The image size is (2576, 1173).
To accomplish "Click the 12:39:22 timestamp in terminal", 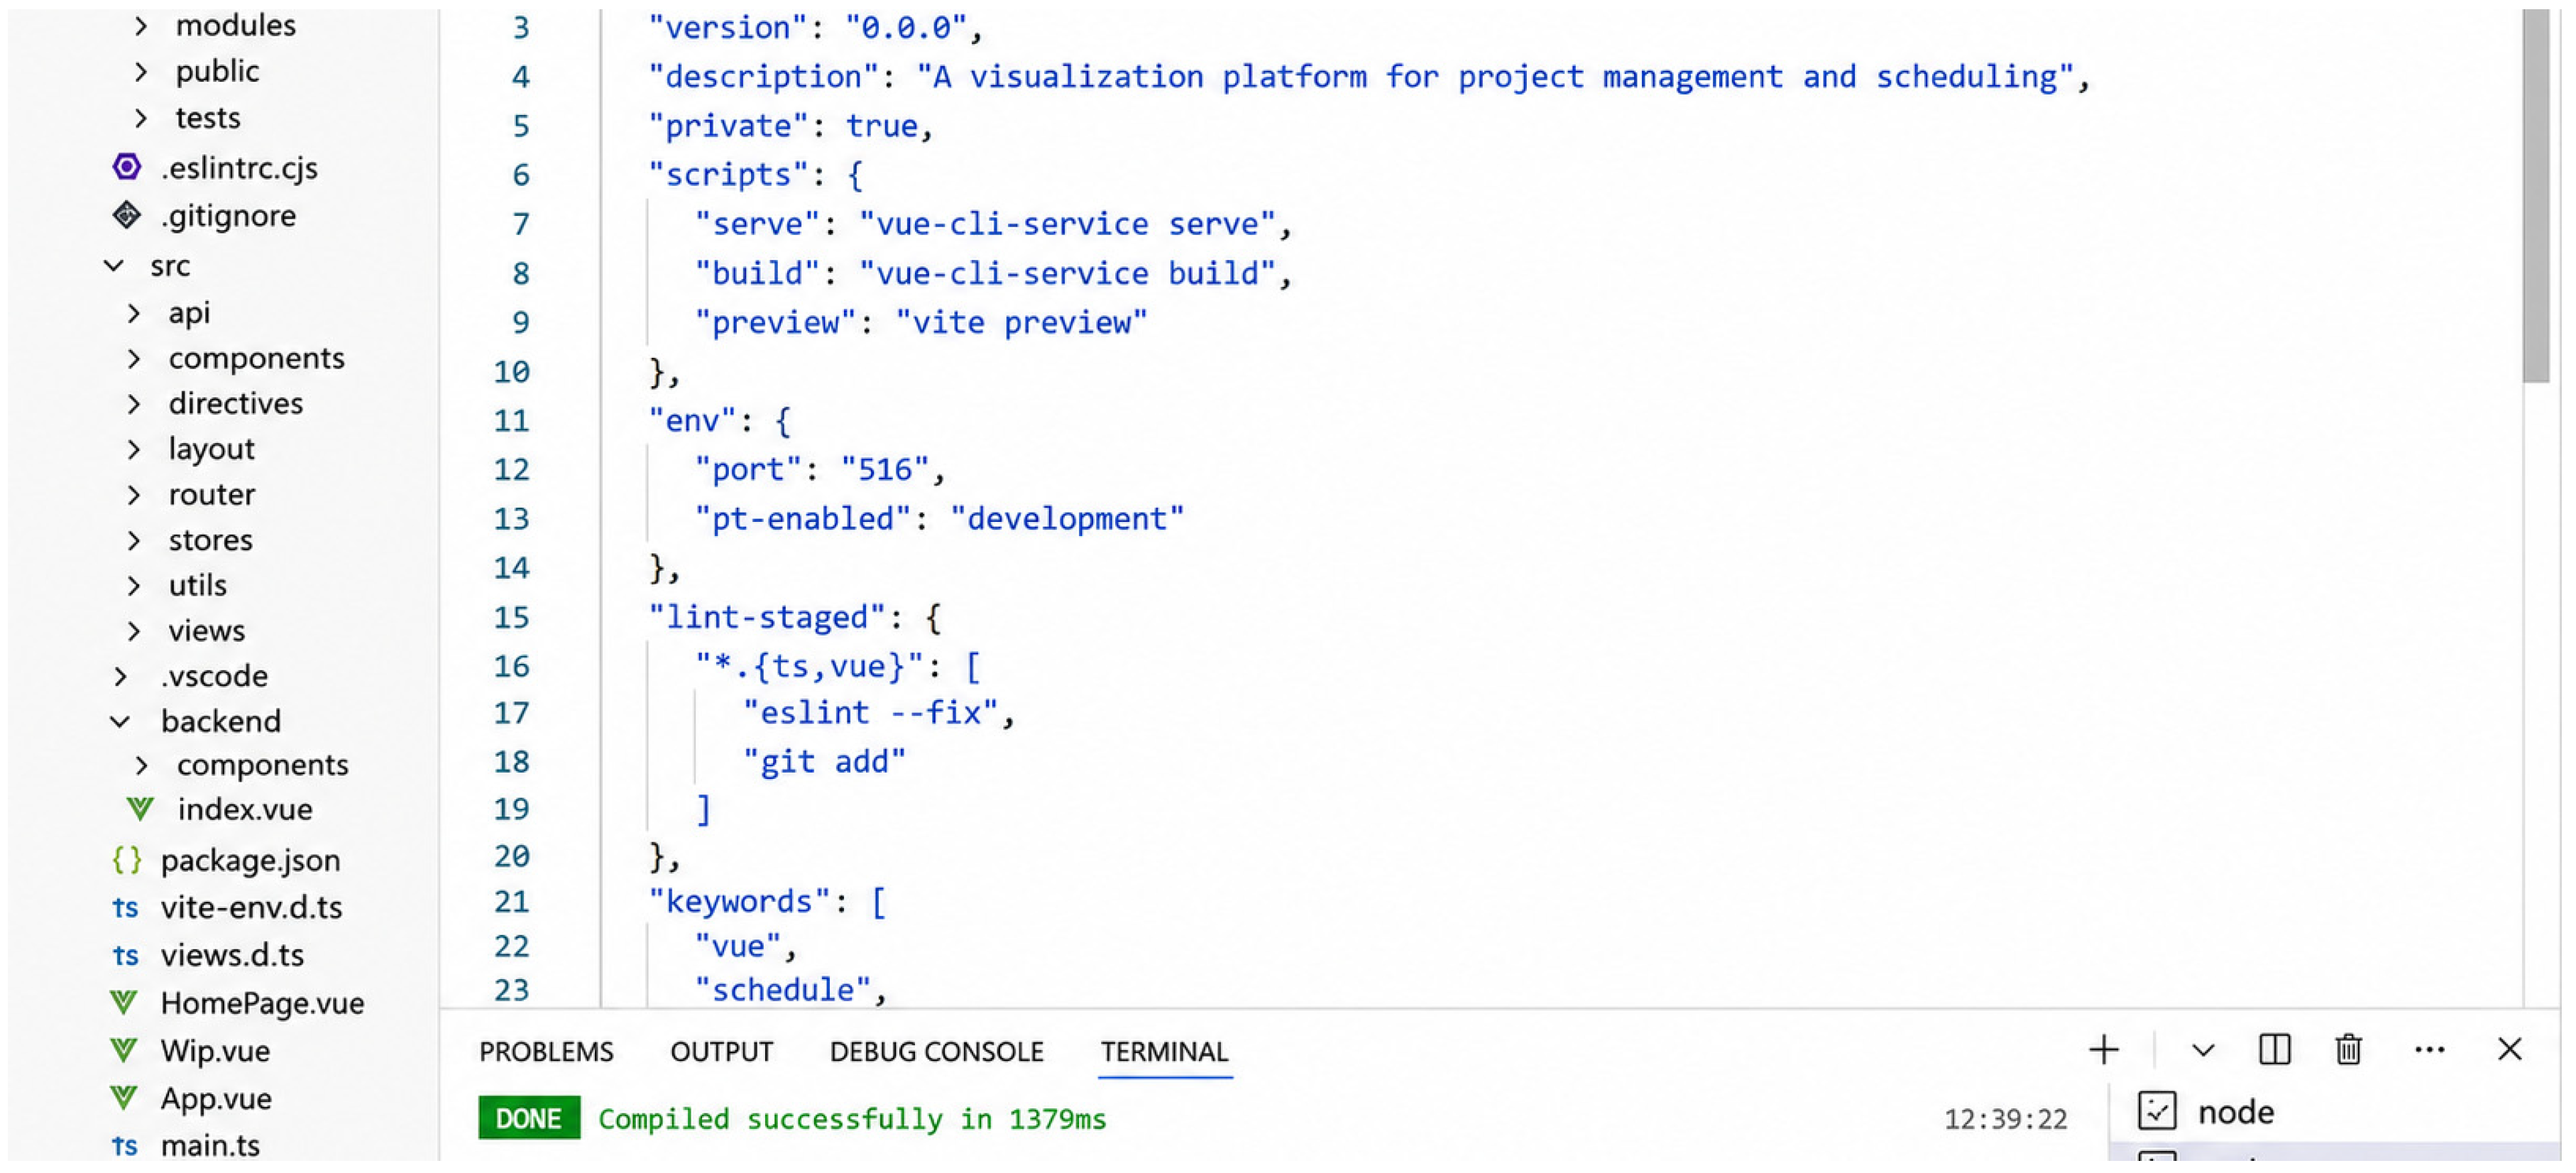I will pyautogui.click(x=2005, y=1120).
